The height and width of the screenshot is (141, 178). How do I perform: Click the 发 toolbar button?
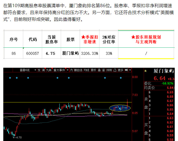point(39,70)
